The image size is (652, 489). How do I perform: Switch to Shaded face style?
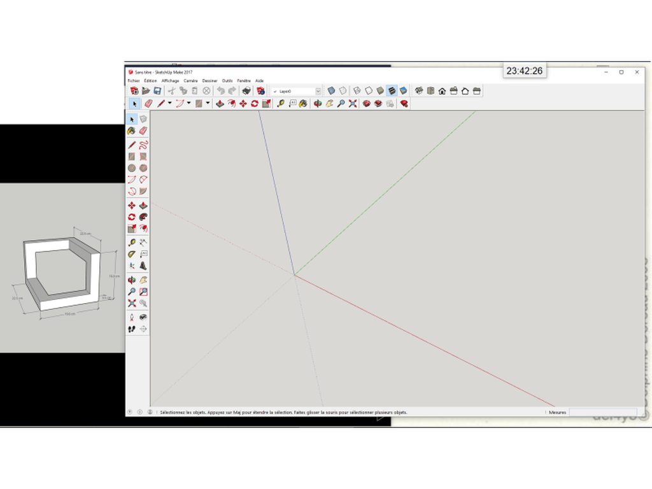point(380,90)
